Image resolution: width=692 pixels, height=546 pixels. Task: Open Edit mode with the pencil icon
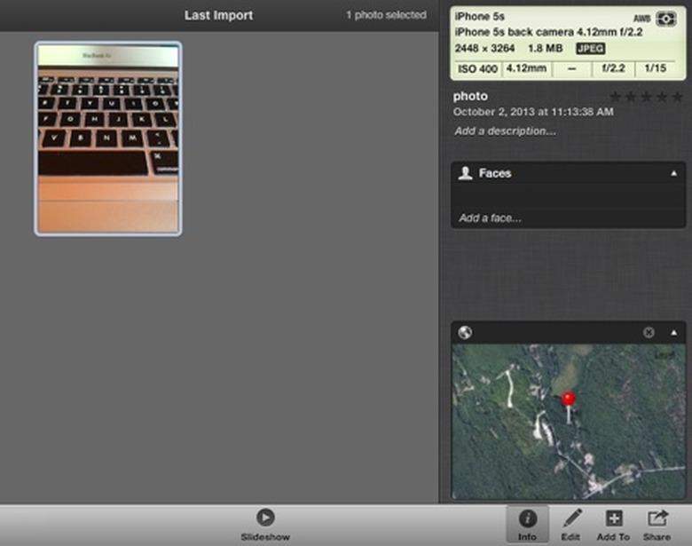coord(571,524)
